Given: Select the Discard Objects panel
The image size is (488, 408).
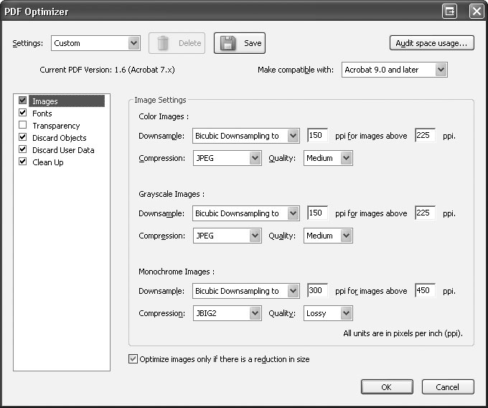Looking at the screenshot, I should [x=59, y=138].
